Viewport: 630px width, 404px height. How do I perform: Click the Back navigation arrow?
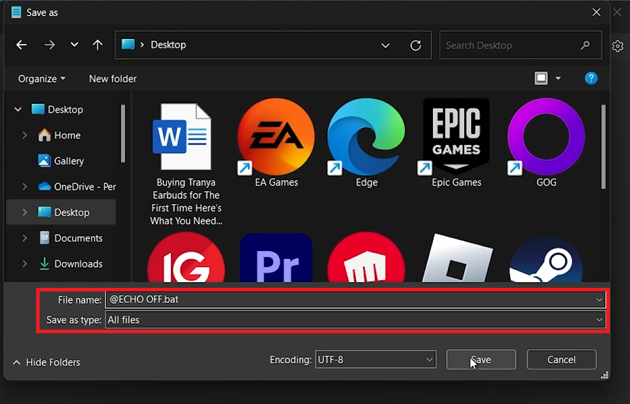pyautogui.click(x=22, y=45)
